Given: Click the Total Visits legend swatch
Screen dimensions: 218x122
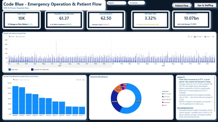Looking at the screenshot, I should 10,69.
